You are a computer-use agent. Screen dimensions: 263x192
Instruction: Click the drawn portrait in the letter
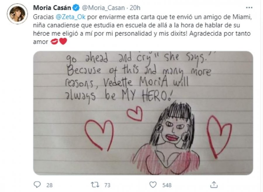pos(168,138)
